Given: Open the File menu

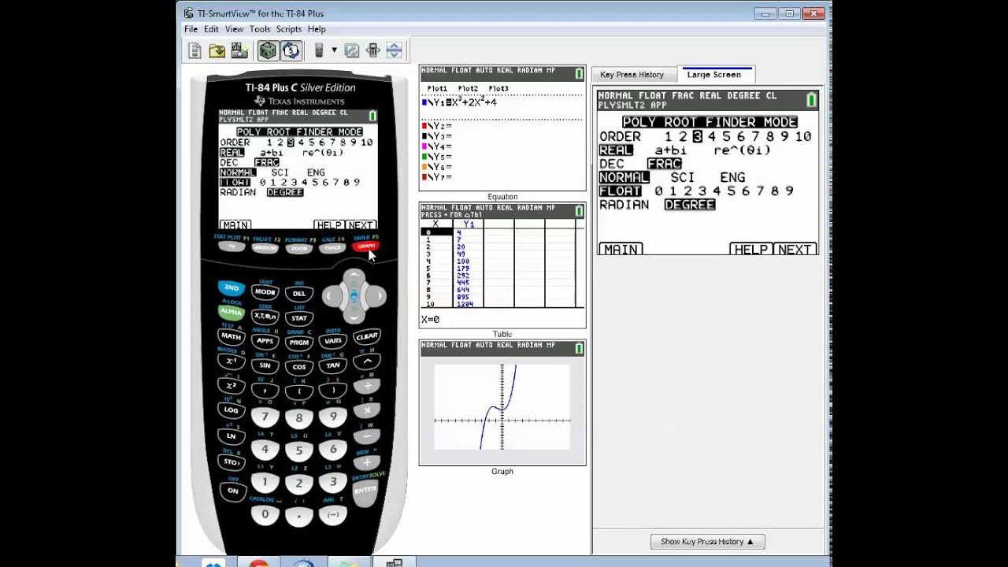Looking at the screenshot, I should click(x=191, y=29).
